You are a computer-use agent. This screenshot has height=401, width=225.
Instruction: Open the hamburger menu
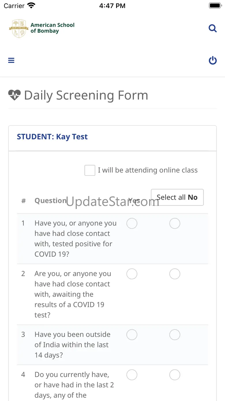[11, 60]
